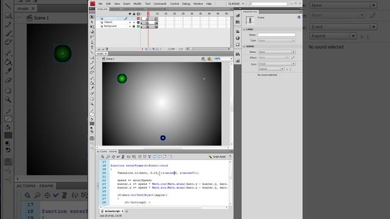Select the Text tool
The height and width of the screenshot is (219, 390).
pos(92,47)
